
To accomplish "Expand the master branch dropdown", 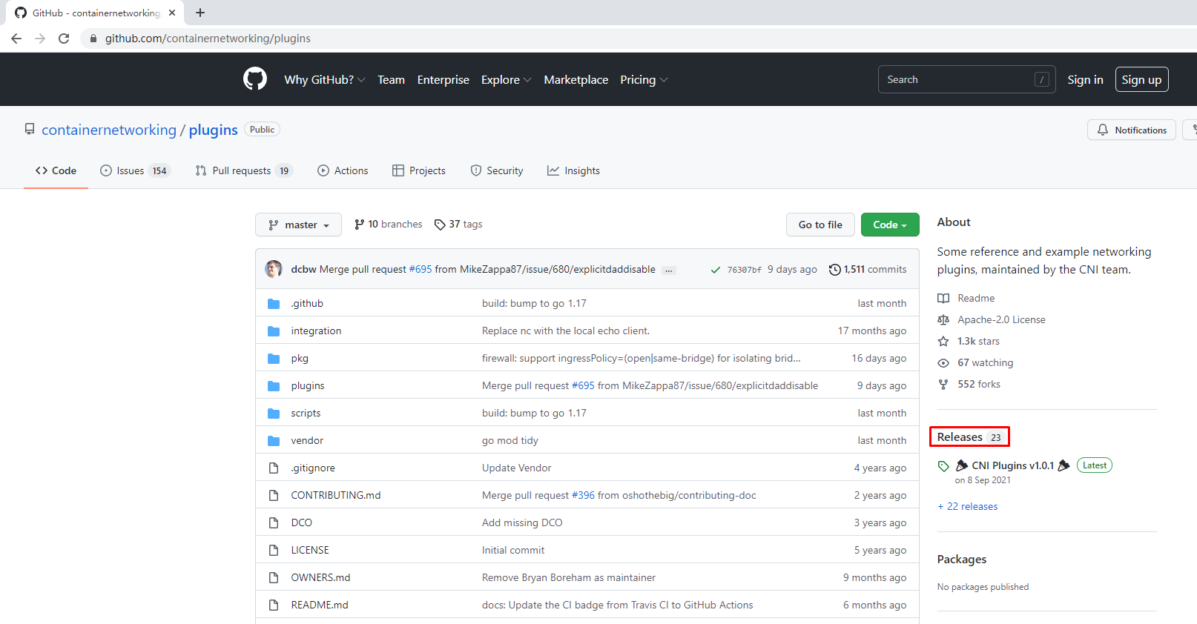I will point(298,225).
